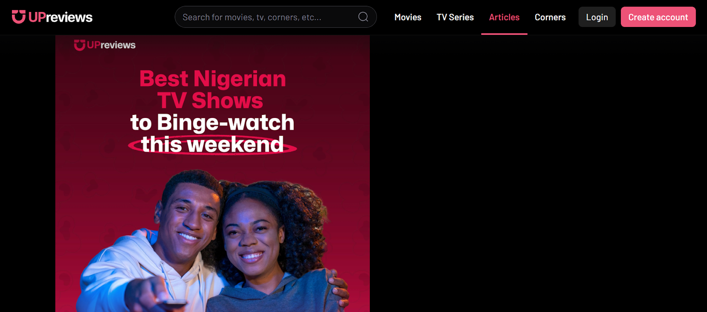This screenshot has width=707, height=312.
Task: Click the UPreviews logo icon in header
Action: coord(19,17)
